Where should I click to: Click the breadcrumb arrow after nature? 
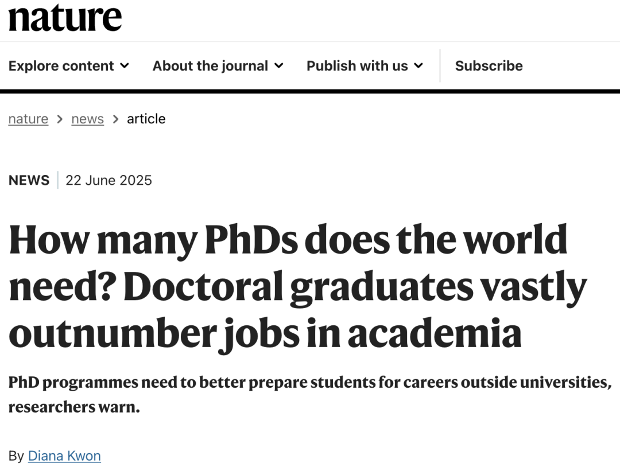60,119
